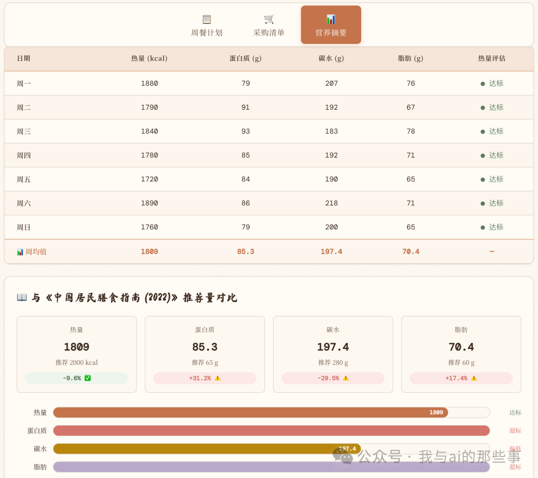Click the warning icon in the +31.2% badge
This screenshot has height=478, width=538.
[x=218, y=378]
